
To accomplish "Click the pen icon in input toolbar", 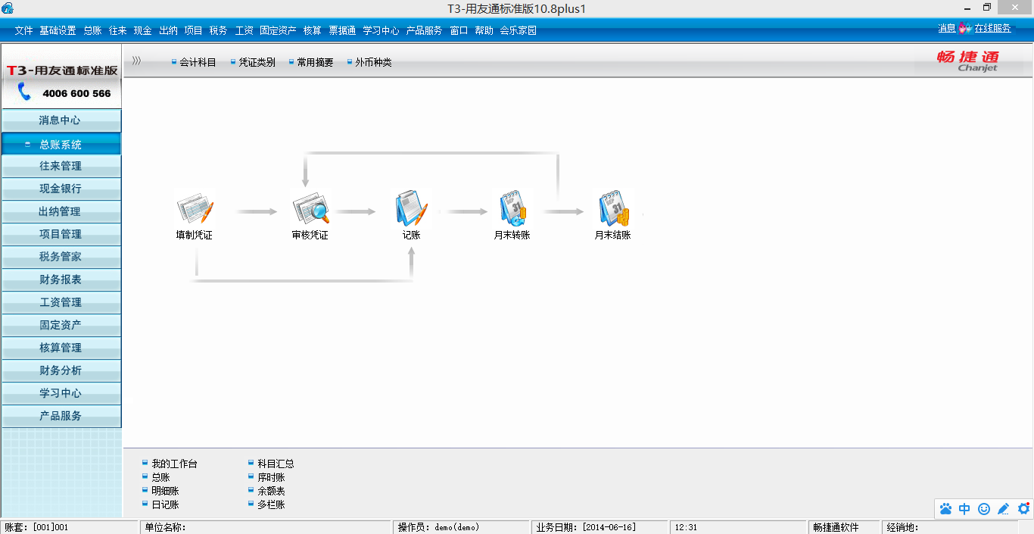I will (x=1004, y=509).
